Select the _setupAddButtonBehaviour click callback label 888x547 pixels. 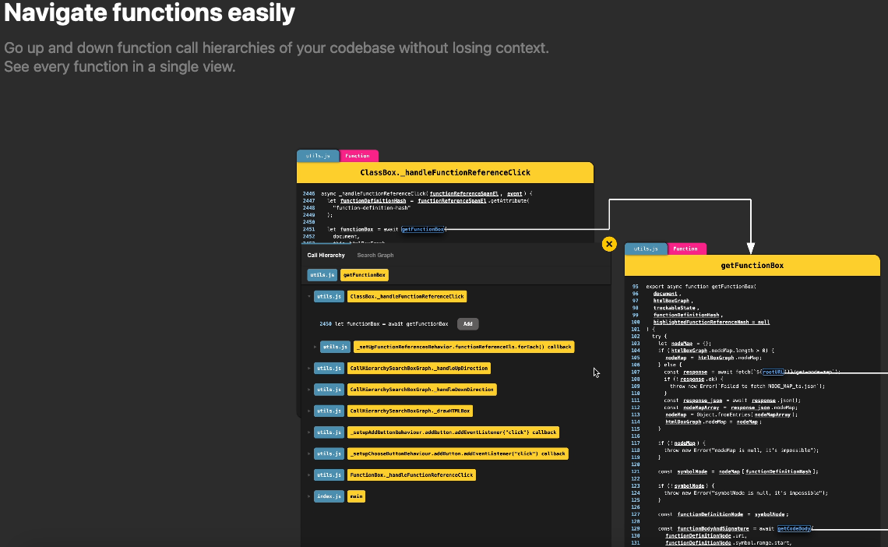click(453, 432)
